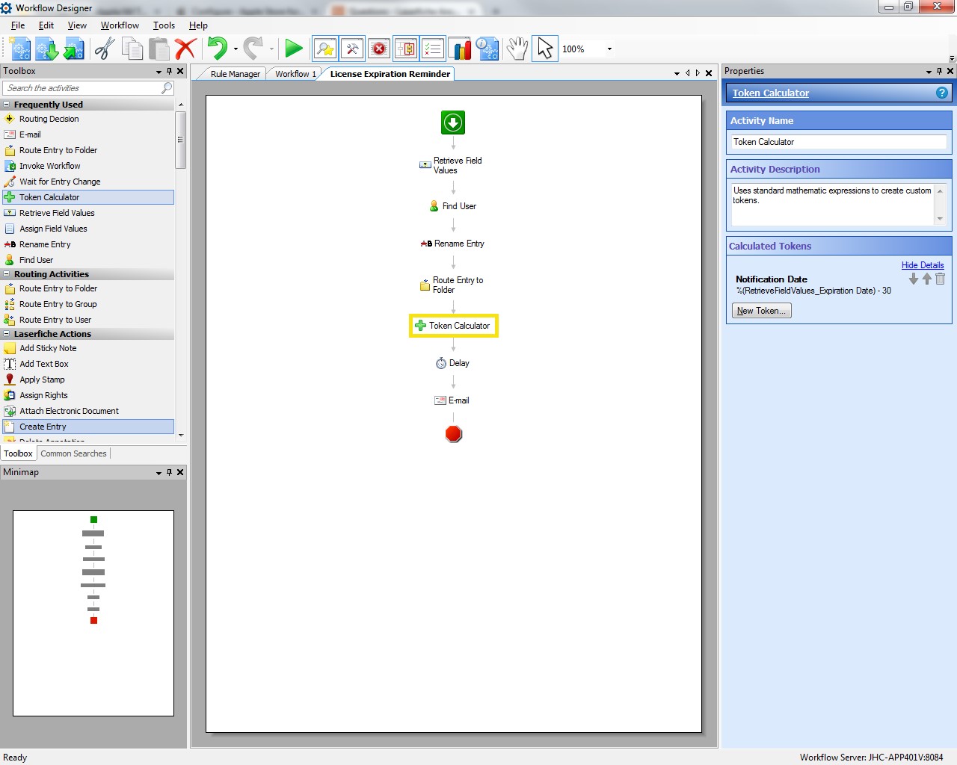Screen dimensions: 957x765
Task: Click the green Undo arrow
Action: tap(217, 49)
